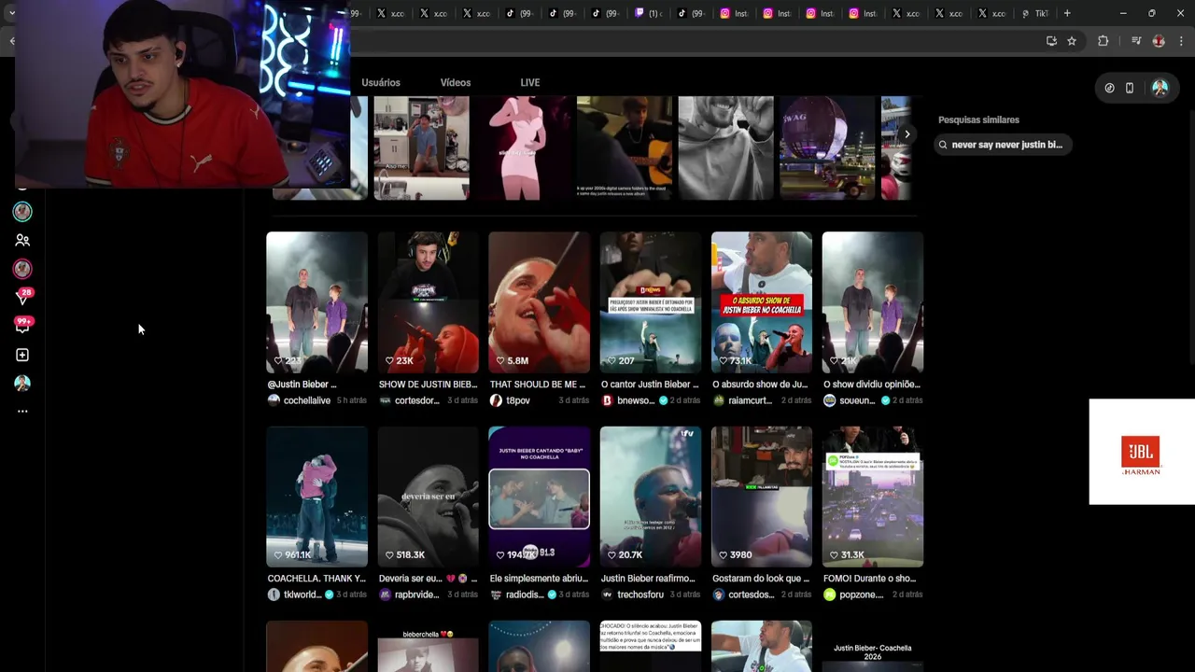Switch to the last TikTok browser tab
Screen dimensions: 1195x672
pyautogui.click(x=1035, y=13)
